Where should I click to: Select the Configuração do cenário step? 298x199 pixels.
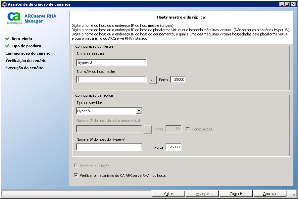(x=28, y=53)
